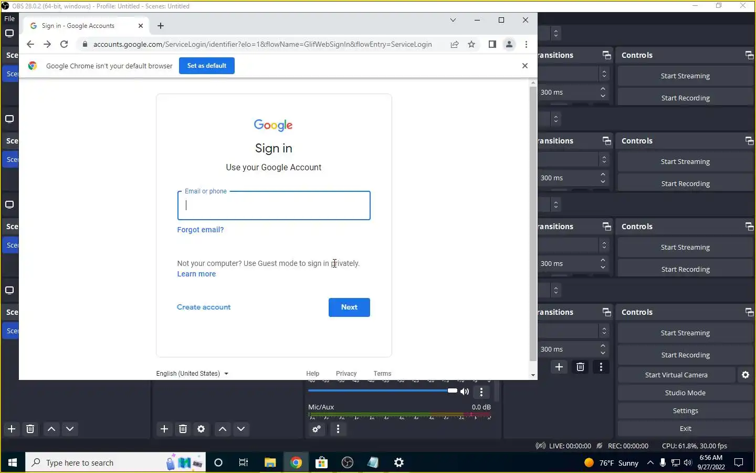Open Chrome's side panel

492,44
